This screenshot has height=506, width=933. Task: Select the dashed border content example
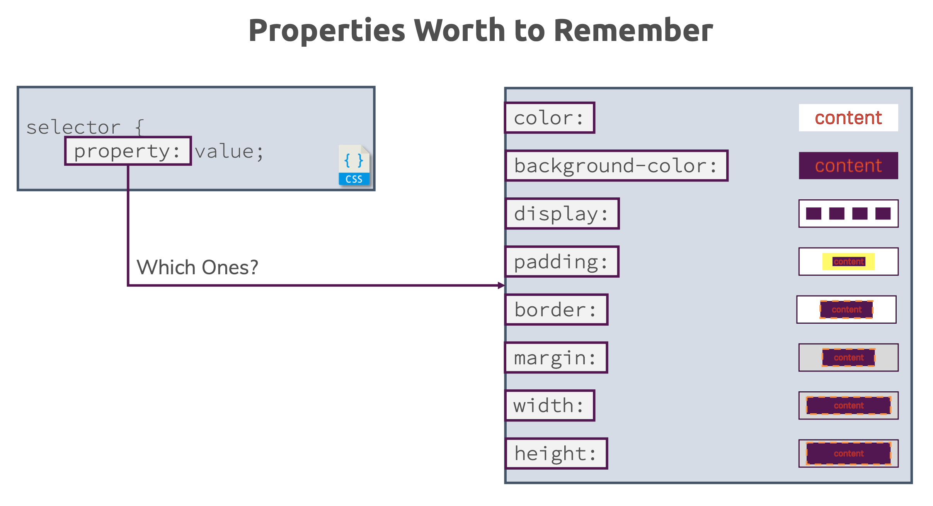click(x=846, y=309)
